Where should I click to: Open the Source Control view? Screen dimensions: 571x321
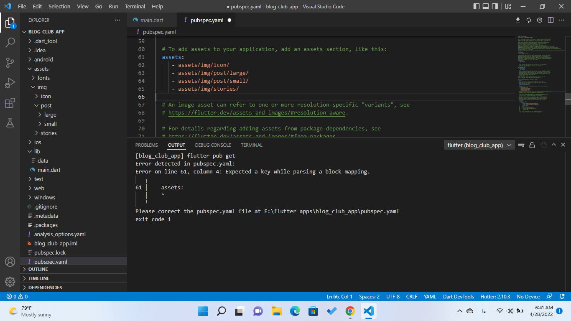tap(10, 63)
